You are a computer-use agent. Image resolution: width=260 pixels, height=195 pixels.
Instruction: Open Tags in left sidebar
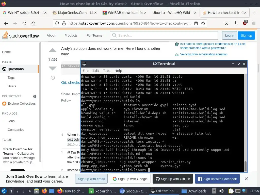tap(11, 77)
